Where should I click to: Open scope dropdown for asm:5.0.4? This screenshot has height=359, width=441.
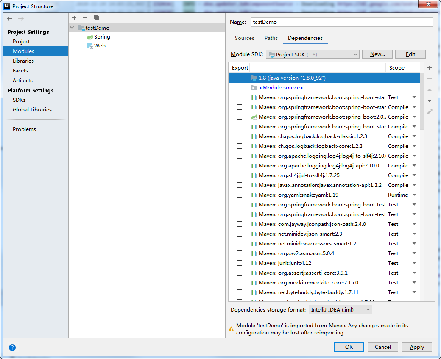(414, 253)
